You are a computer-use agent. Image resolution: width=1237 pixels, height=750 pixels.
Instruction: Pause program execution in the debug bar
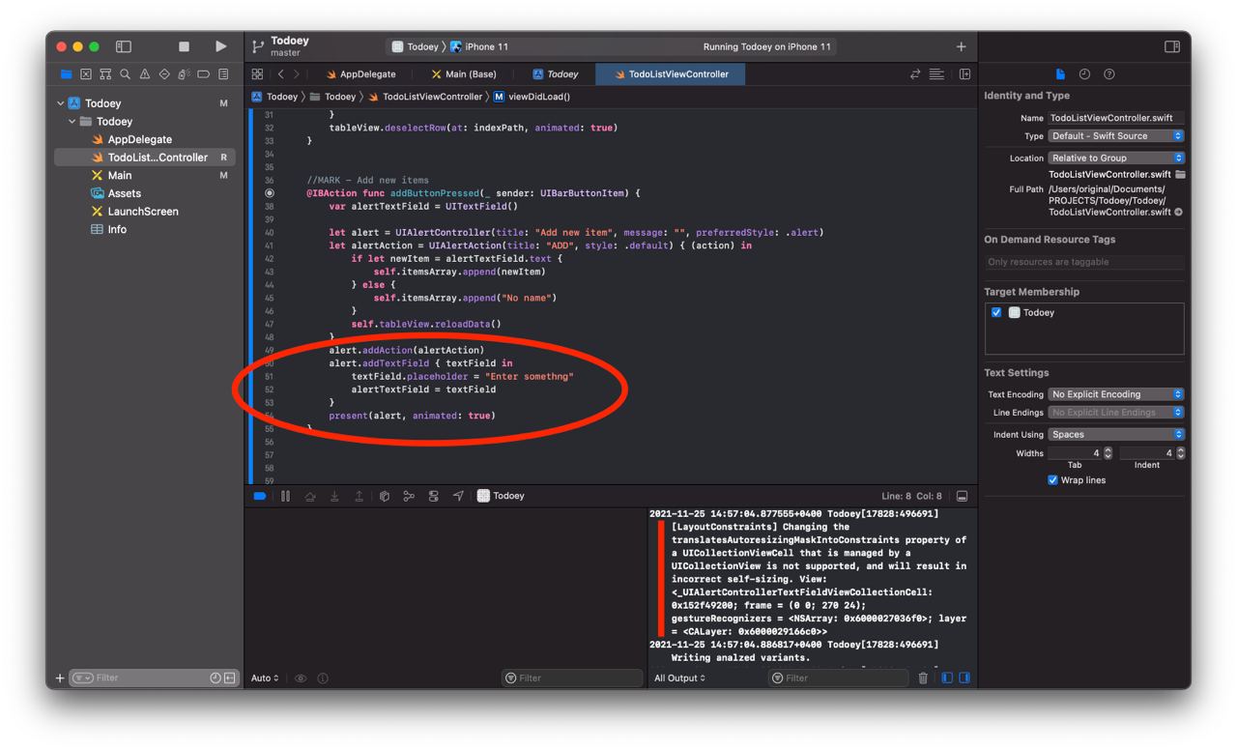pos(285,496)
